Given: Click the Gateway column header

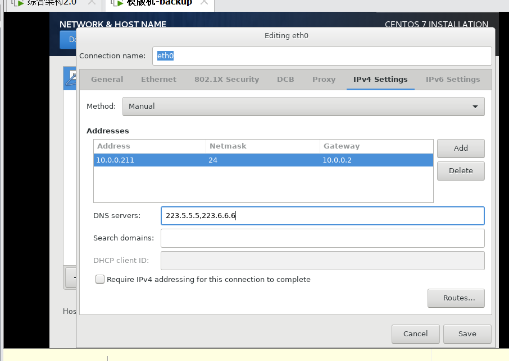Looking at the screenshot, I should click(x=376, y=146).
